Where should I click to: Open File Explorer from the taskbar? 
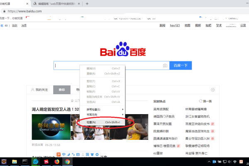click(x=15, y=162)
